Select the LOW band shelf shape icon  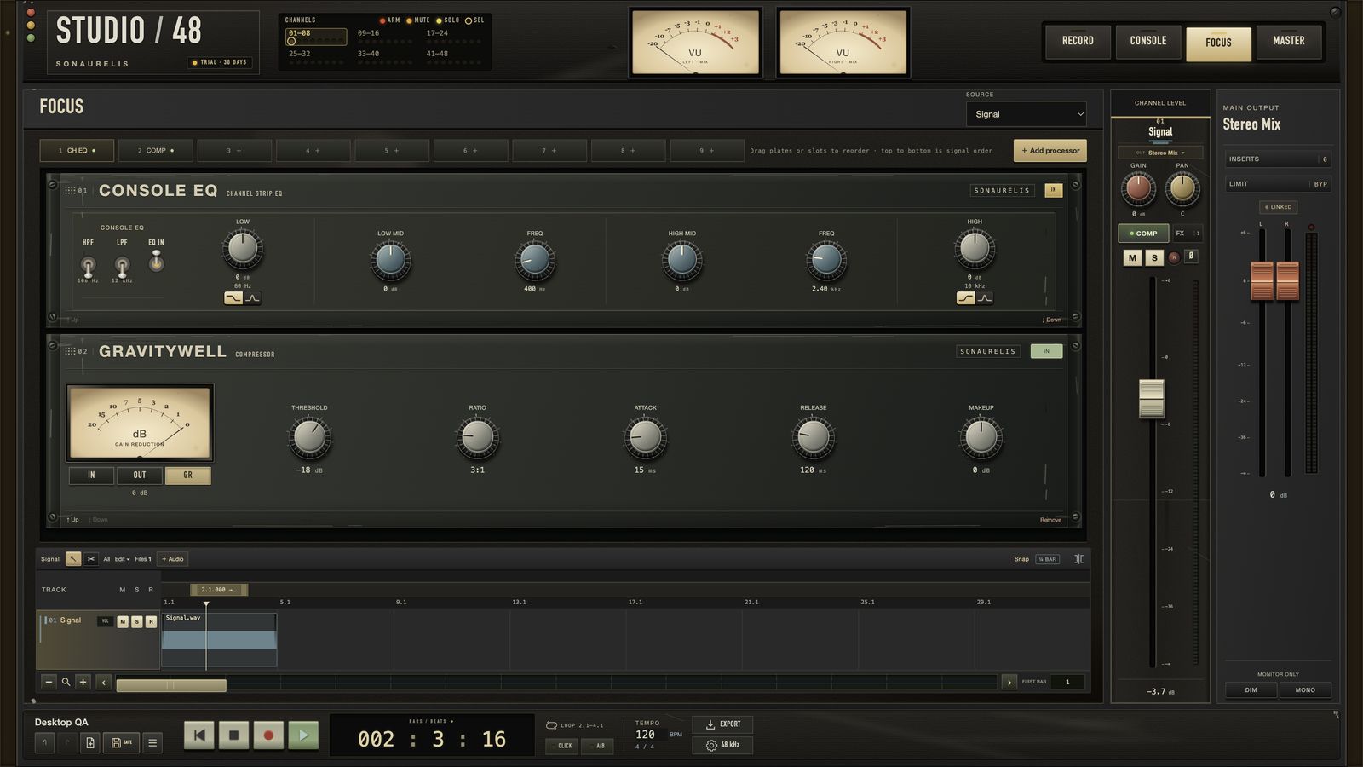233,298
